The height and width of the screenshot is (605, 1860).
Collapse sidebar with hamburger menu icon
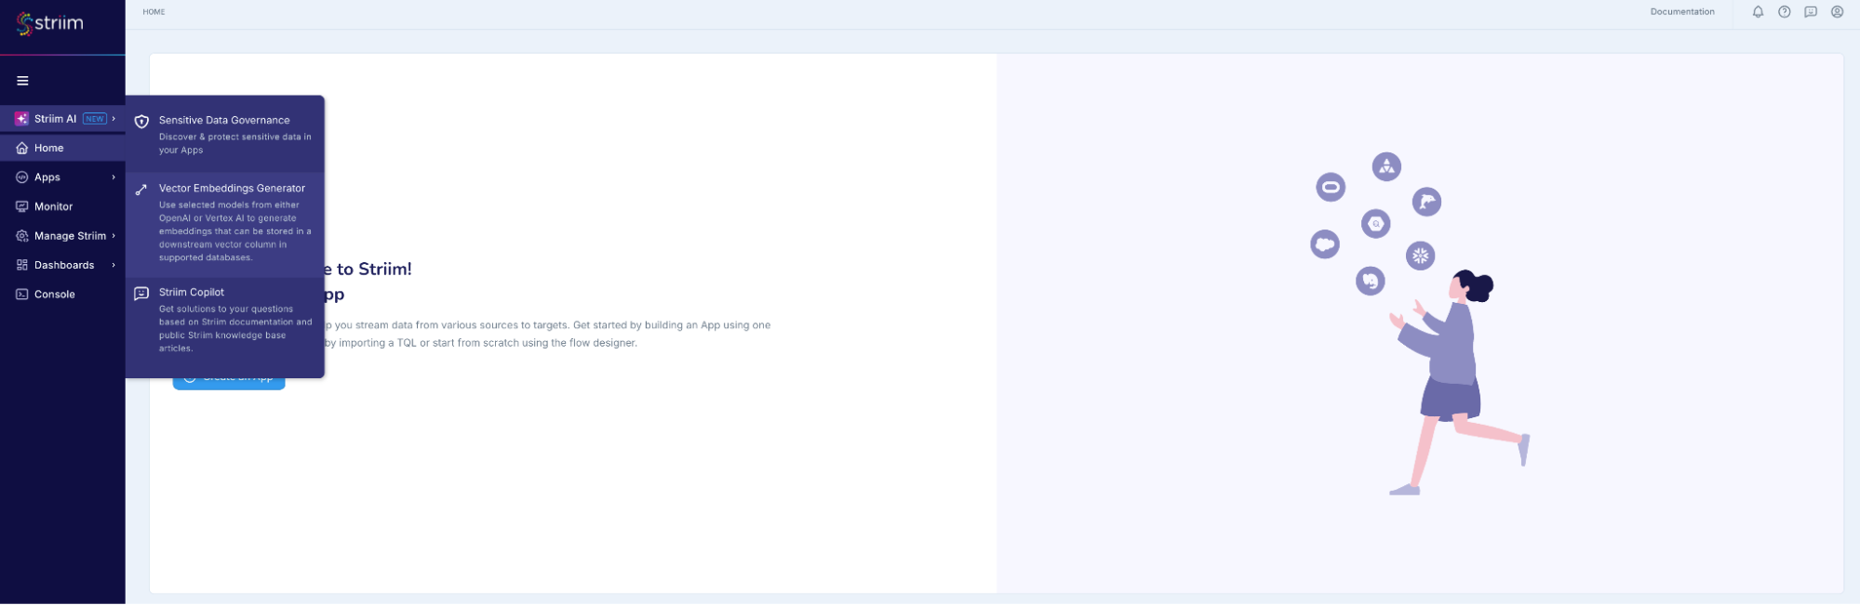pyautogui.click(x=22, y=81)
